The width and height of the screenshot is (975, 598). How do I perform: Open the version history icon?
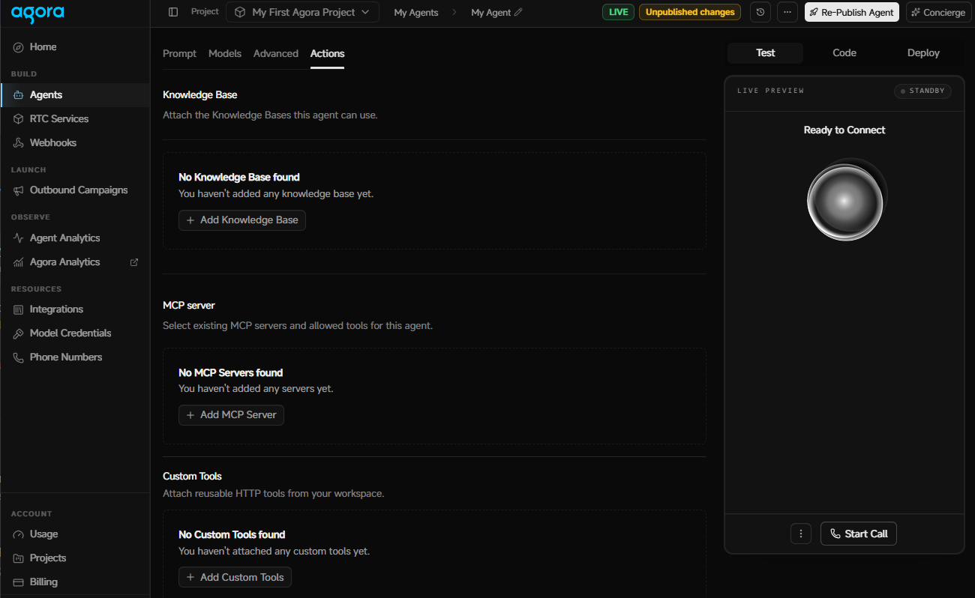coord(760,12)
